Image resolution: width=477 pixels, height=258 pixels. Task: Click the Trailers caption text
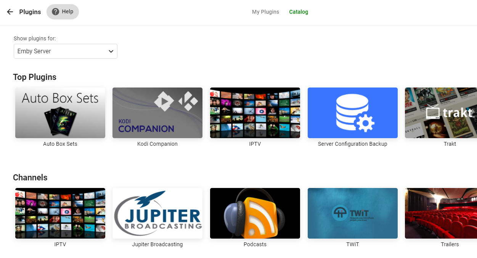[x=450, y=244]
